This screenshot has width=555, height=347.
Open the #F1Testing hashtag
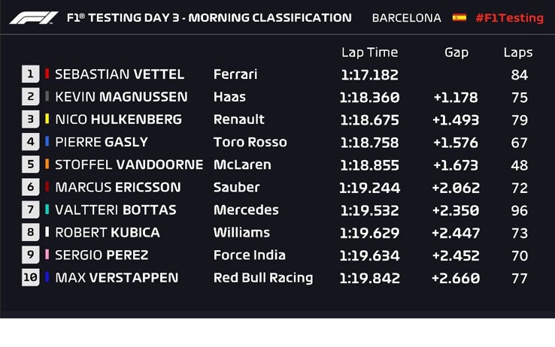pos(509,18)
